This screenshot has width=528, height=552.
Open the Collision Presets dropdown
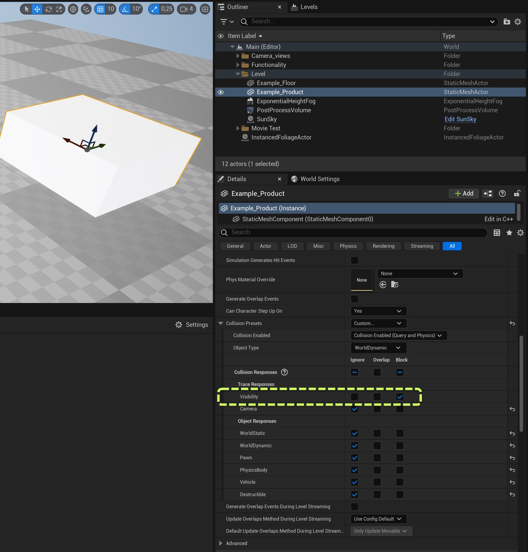pyautogui.click(x=378, y=323)
